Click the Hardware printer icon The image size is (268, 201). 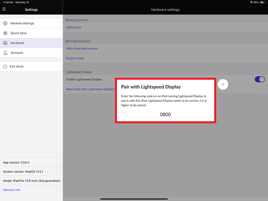click(5, 43)
